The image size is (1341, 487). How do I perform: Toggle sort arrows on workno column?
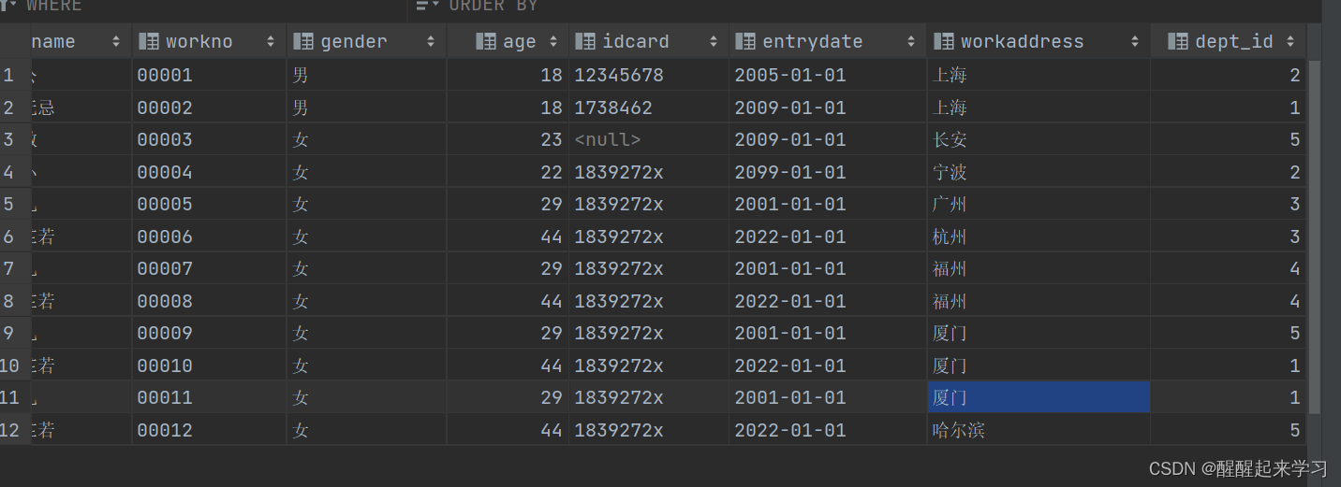[x=271, y=41]
